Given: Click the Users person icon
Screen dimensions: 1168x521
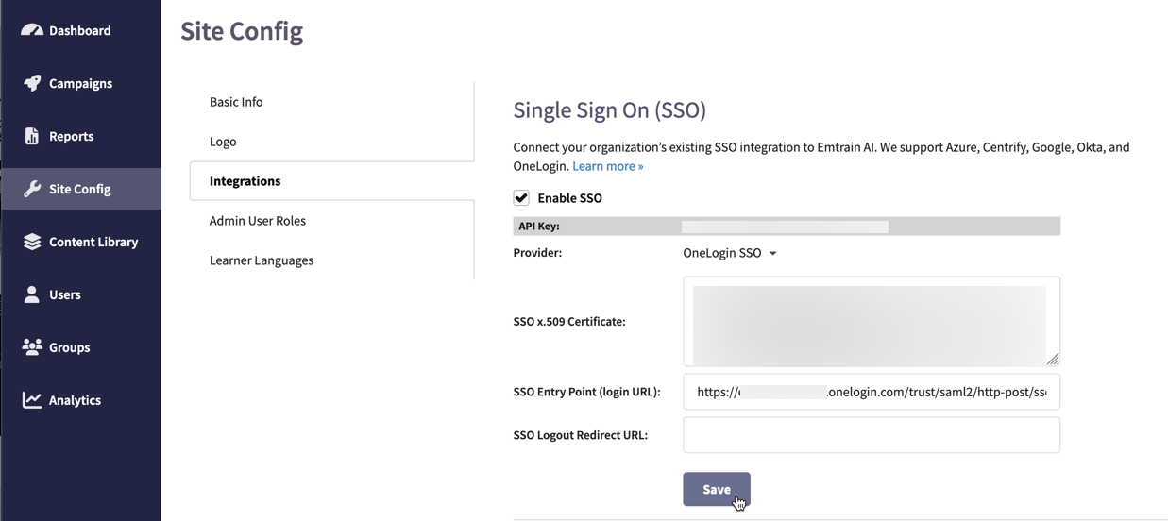Looking at the screenshot, I should [x=32, y=294].
